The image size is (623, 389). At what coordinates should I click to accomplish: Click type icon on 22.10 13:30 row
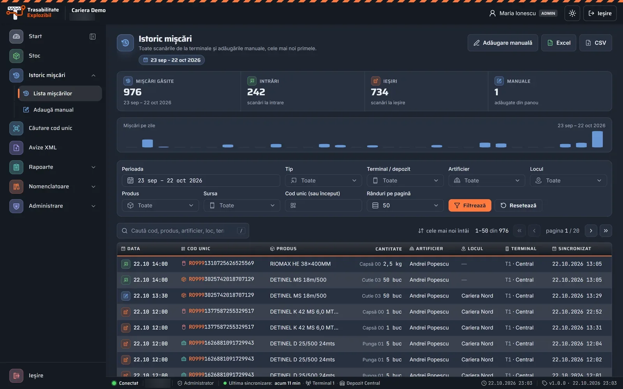point(126,296)
